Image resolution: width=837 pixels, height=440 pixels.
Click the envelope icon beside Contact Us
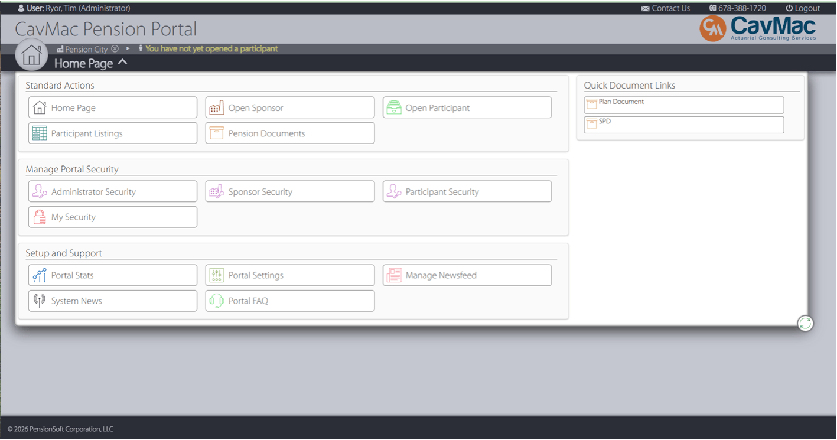point(646,8)
